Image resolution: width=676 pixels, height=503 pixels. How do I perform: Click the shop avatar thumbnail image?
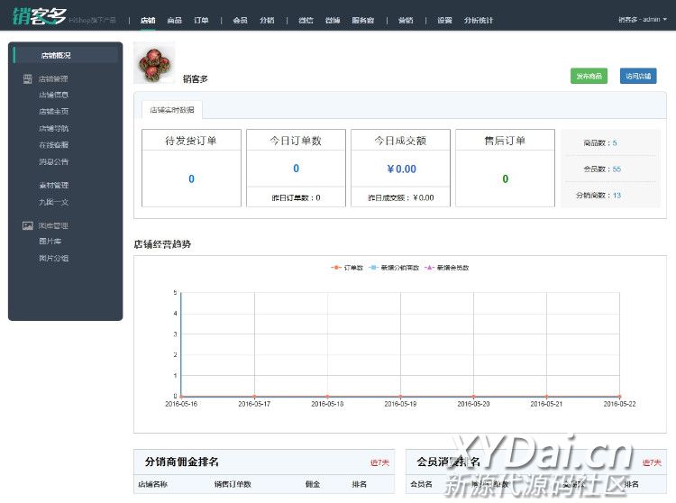154,63
